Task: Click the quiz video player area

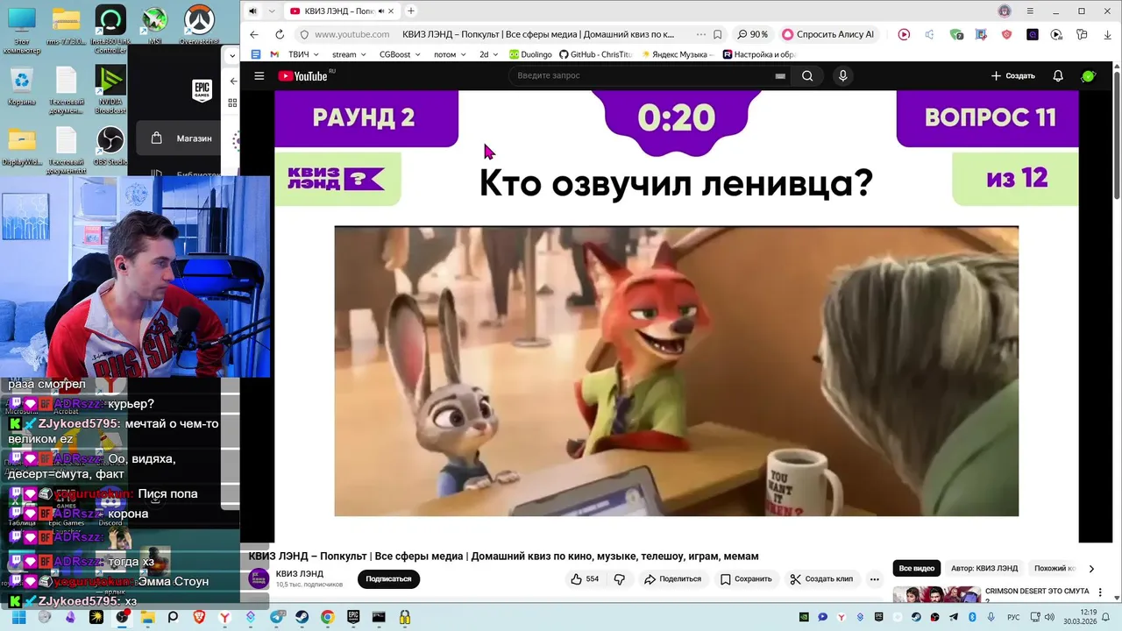Action: tap(676, 315)
